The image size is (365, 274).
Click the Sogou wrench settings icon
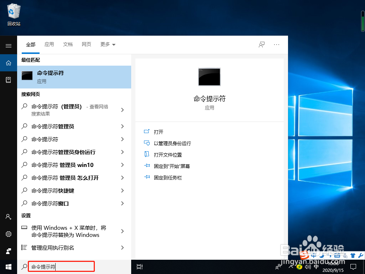click(x=361, y=255)
